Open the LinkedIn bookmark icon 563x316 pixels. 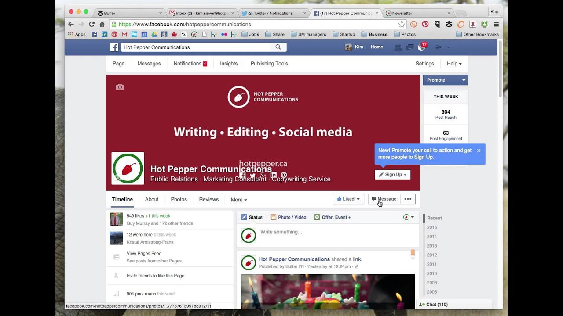pyautogui.click(x=104, y=34)
